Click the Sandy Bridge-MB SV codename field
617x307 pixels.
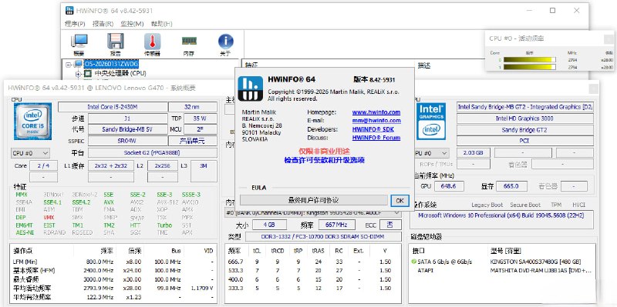coord(127,129)
